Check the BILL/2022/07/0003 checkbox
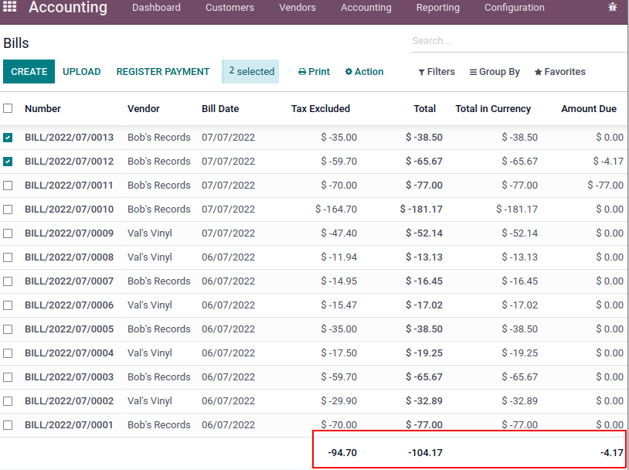 click(x=8, y=377)
